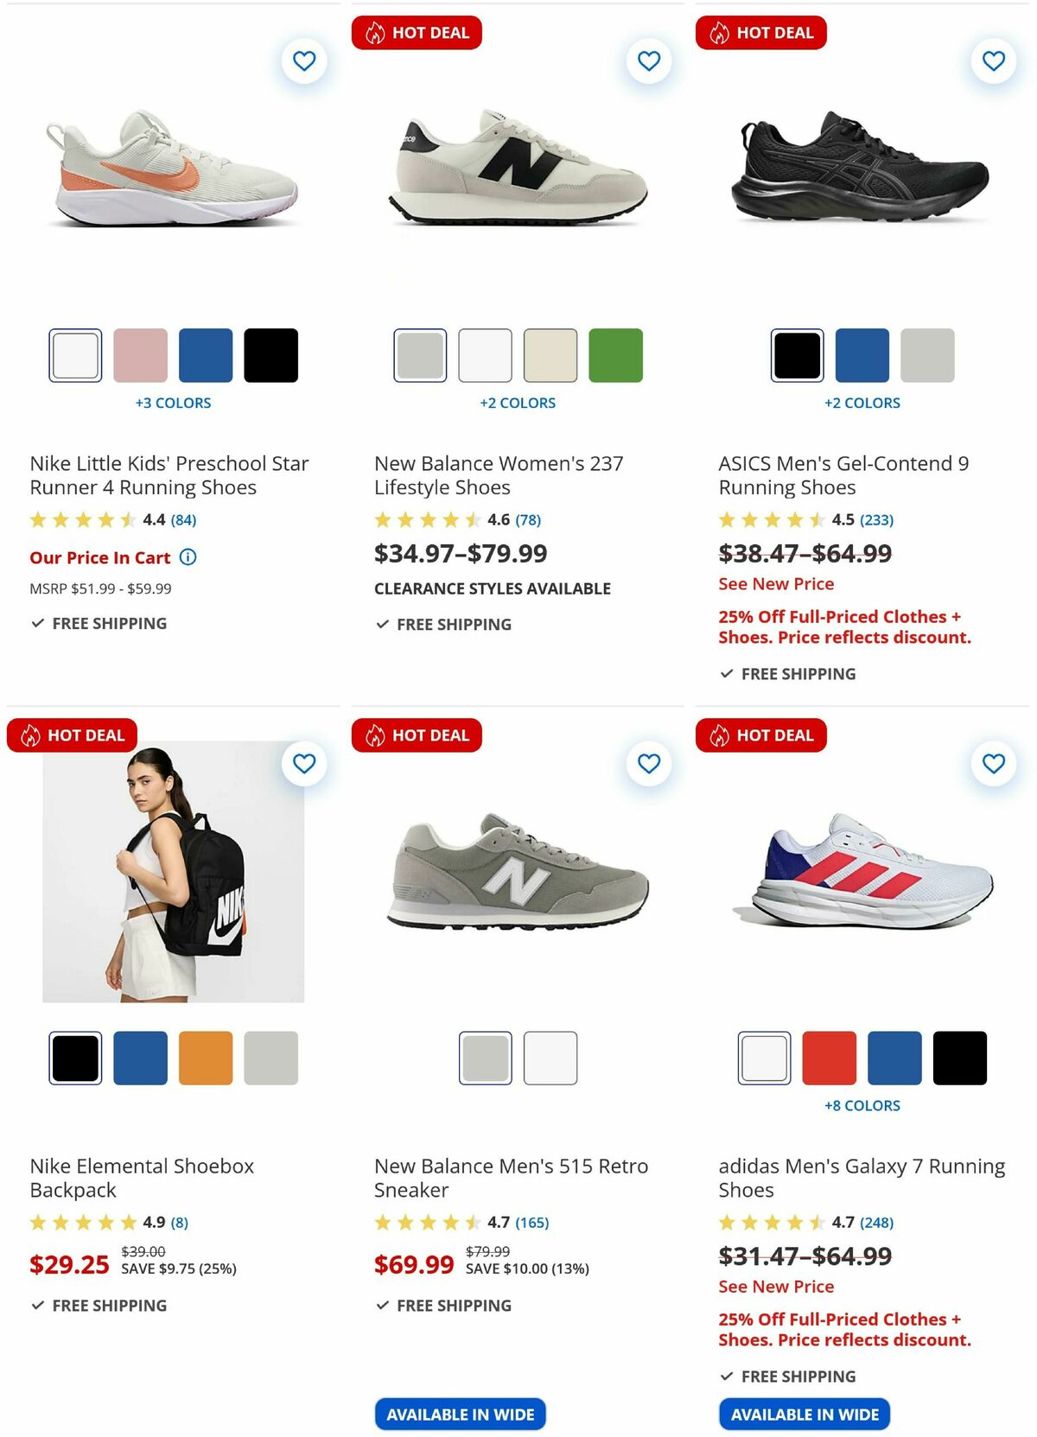1037x1437 pixels.
Task: Switch ASICS Gel-Contend 9 to blue color
Action: pos(862,354)
